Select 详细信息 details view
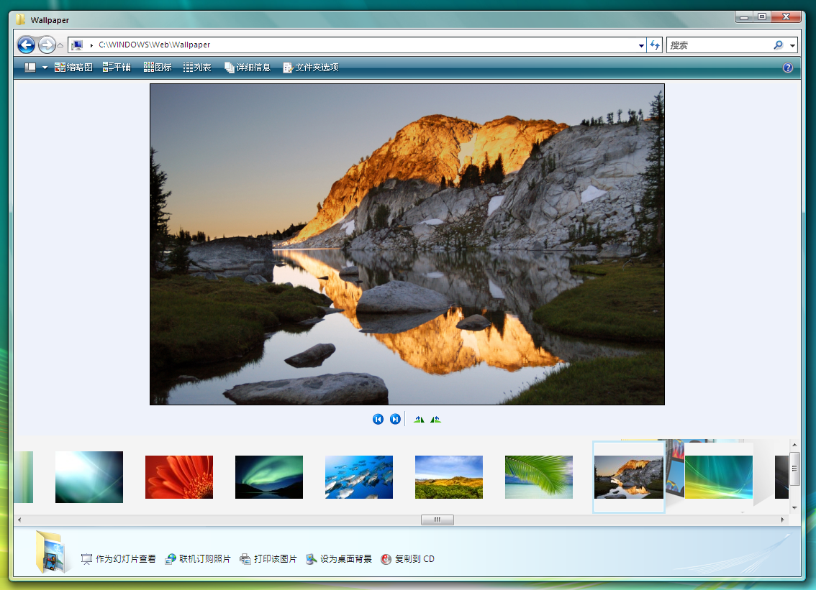 (248, 68)
